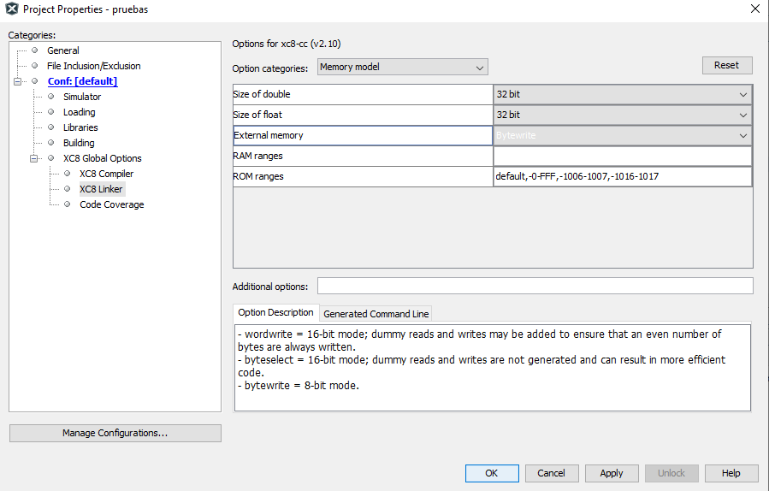Open the Size of float dropdown
Viewport: 769px width, 491px height.
tap(623, 115)
